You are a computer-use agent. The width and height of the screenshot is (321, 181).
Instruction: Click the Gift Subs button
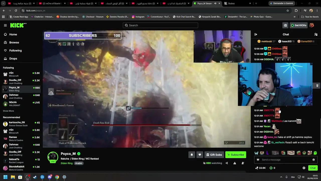pos(214,155)
